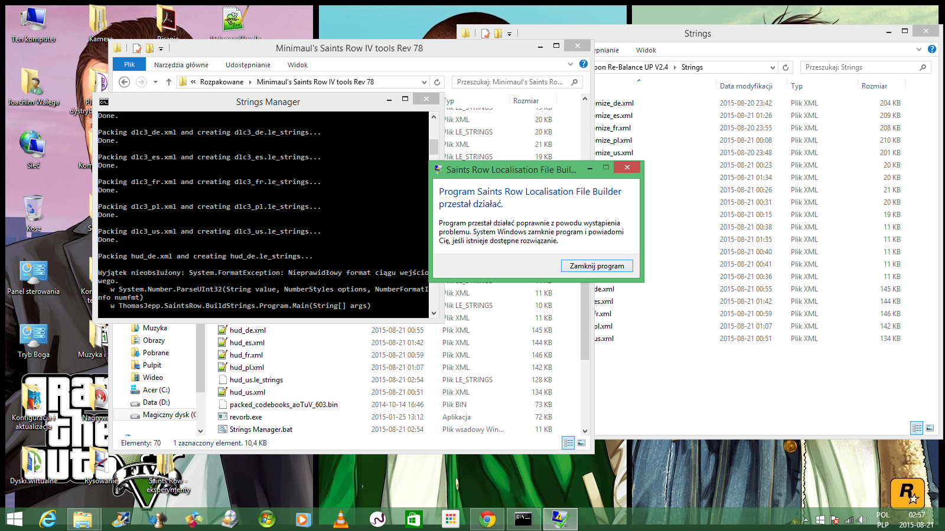Expand the ribbon in the Strings window

[919, 49]
